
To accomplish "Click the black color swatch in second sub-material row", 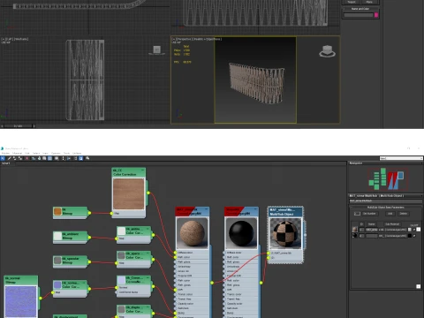I will 410,236.
